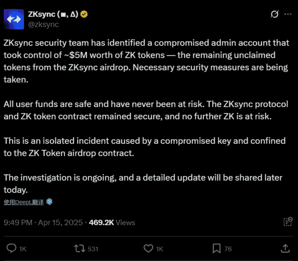Screen dimensions: 298x261
Task: Click the bookmark count 76
Action: point(228,249)
